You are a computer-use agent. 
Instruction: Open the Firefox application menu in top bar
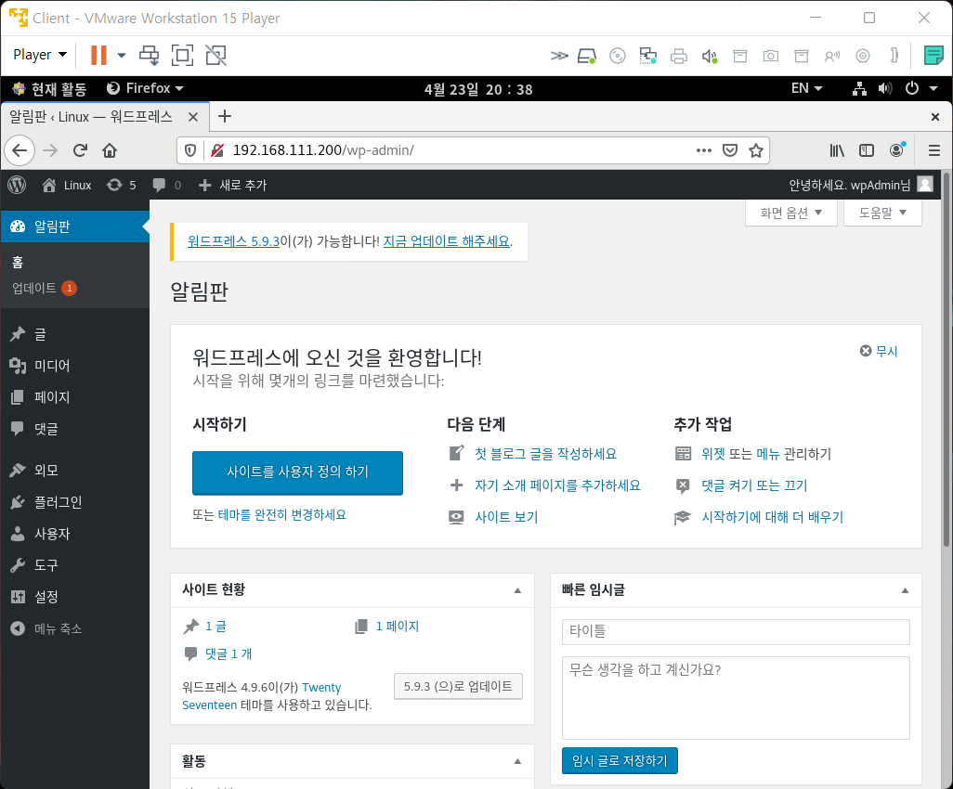click(x=145, y=89)
